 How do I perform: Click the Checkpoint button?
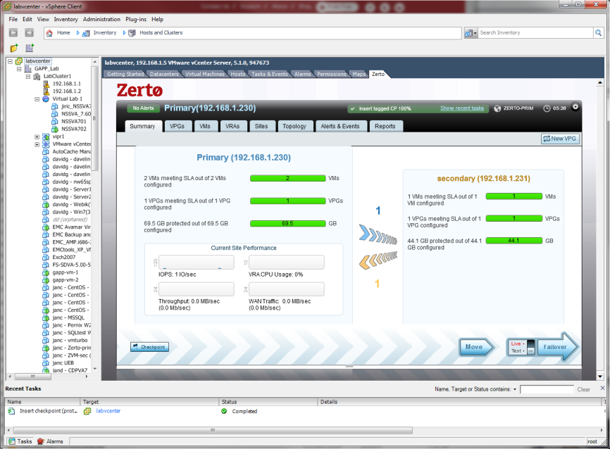click(149, 347)
